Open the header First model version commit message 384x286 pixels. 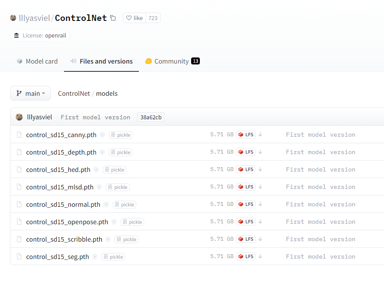pos(95,117)
